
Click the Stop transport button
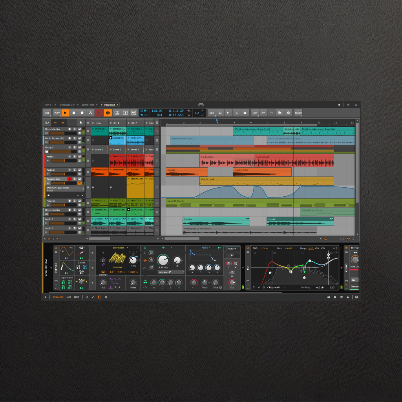pyautogui.click(x=74, y=113)
